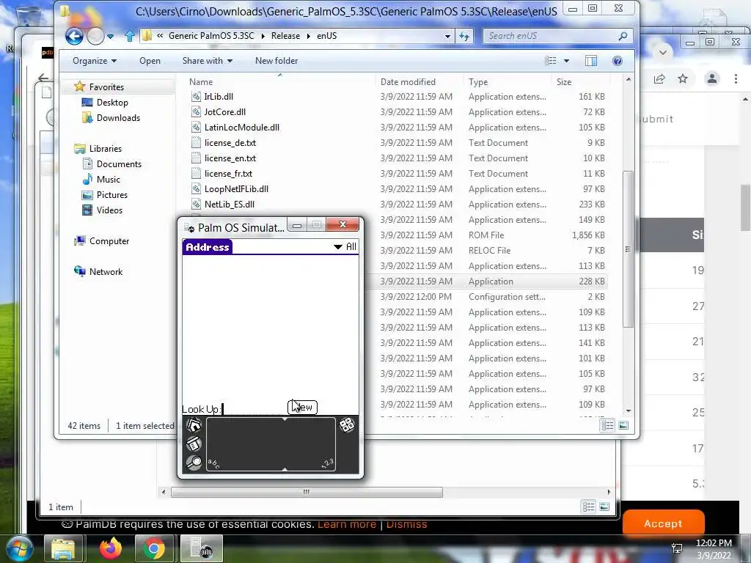This screenshot has height=563, width=751.
Task: Open the Share with dropdown
Action: (x=208, y=61)
